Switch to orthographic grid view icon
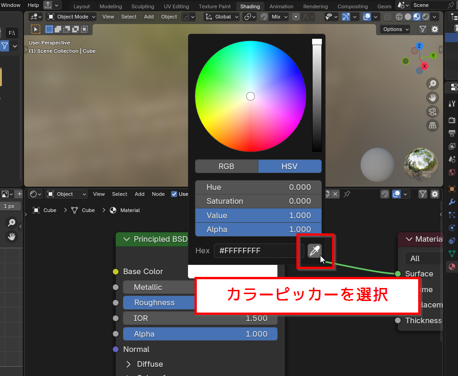Screen dimensions: 458x376 tap(433, 125)
